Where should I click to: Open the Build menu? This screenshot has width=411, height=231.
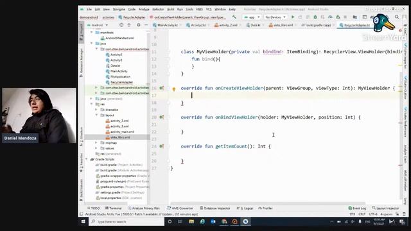(171, 9)
